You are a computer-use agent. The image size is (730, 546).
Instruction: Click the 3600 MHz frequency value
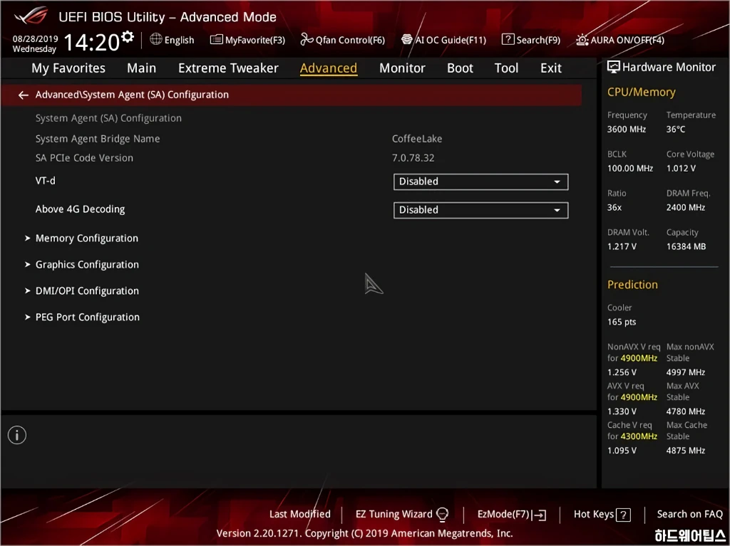point(626,130)
